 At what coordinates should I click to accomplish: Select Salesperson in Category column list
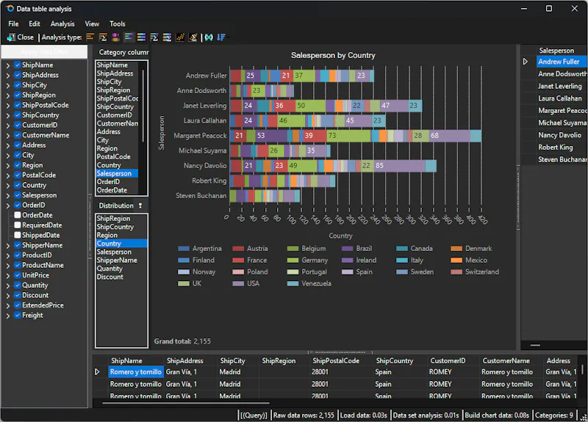coord(117,173)
